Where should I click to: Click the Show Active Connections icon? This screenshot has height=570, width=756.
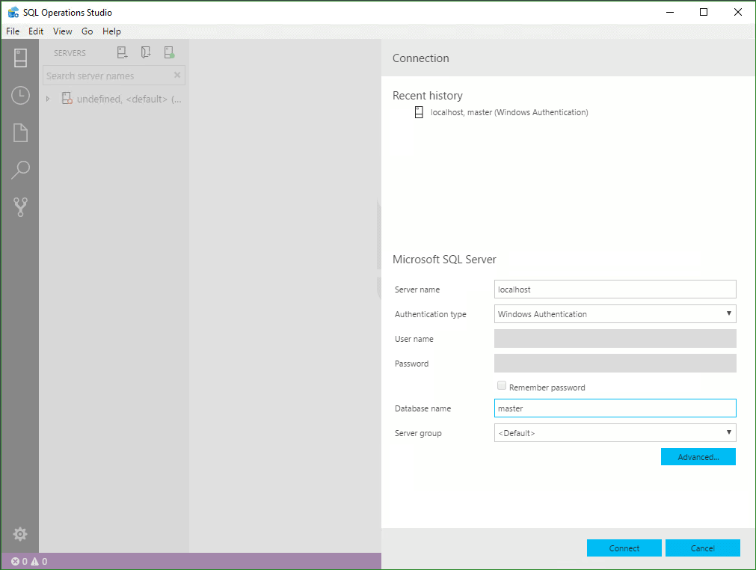[x=169, y=52]
